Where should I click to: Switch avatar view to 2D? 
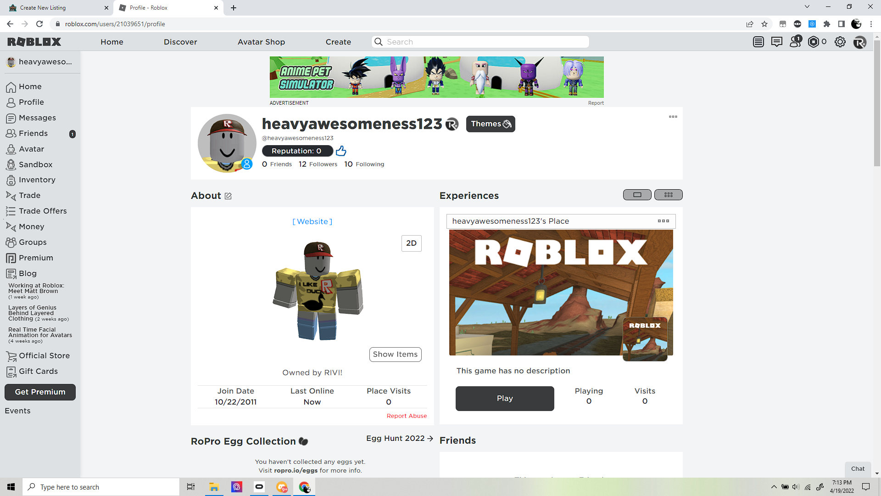pos(411,243)
